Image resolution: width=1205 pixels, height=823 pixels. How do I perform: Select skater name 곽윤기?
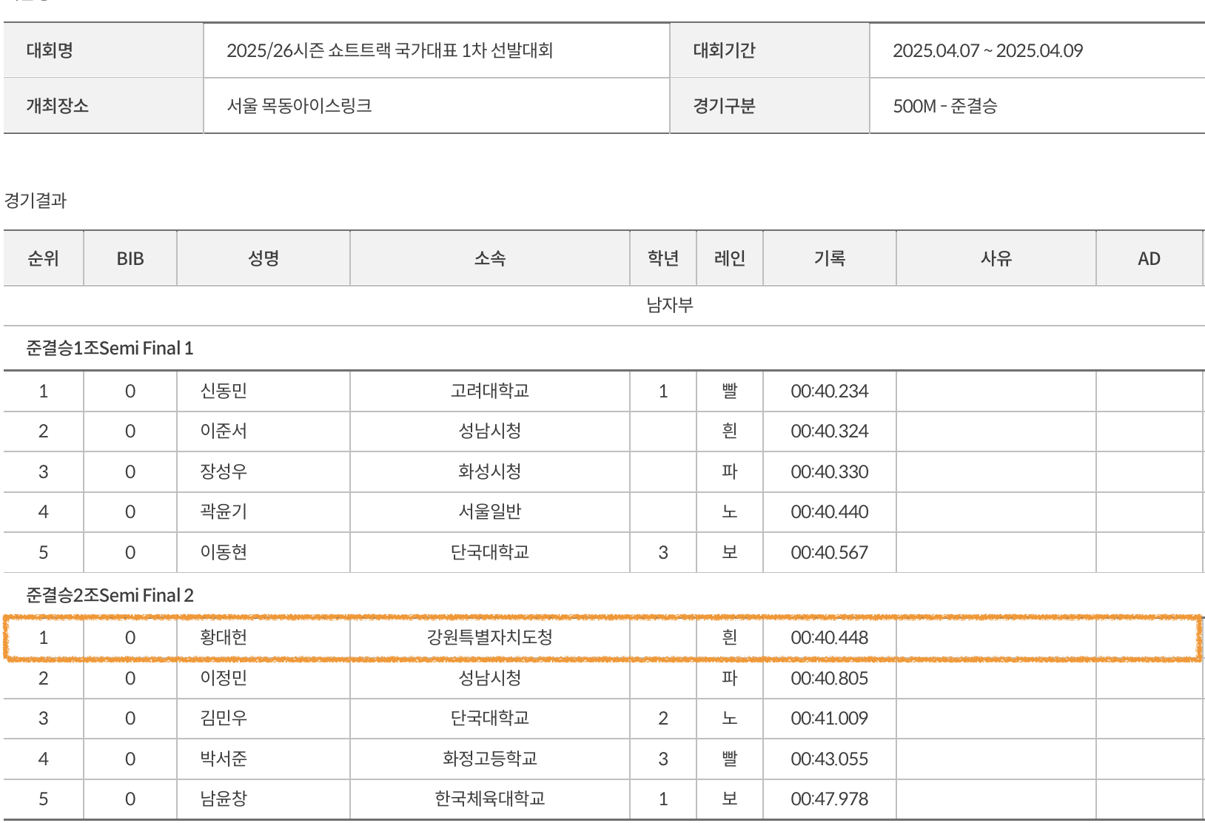(224, 511)
